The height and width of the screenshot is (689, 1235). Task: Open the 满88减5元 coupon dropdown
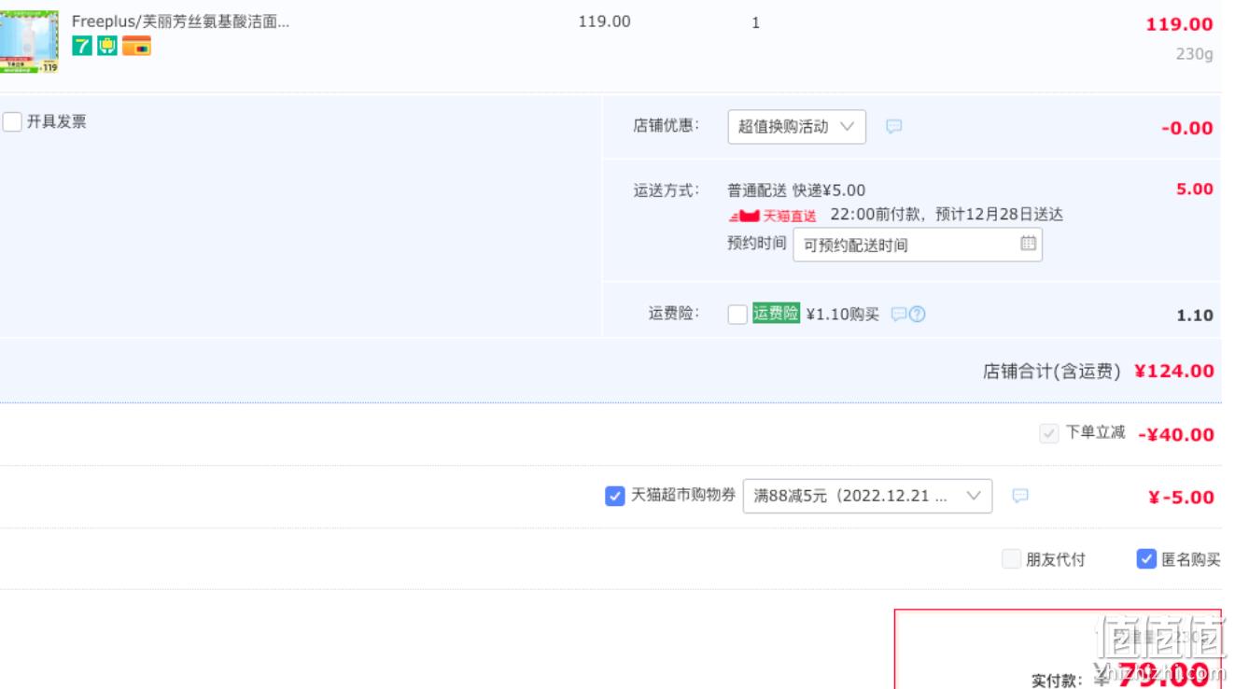(x=867, y=496)
